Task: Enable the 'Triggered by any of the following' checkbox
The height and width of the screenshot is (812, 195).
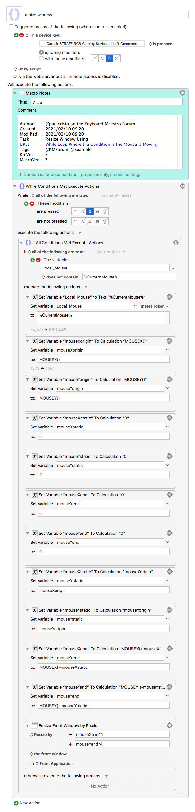Action: tap(11, 27)
